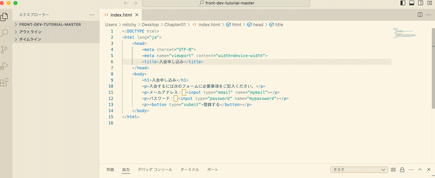Click the button type="submit" line
The height and width of the screenshot is (178, 435).
(x=197, y=105)
